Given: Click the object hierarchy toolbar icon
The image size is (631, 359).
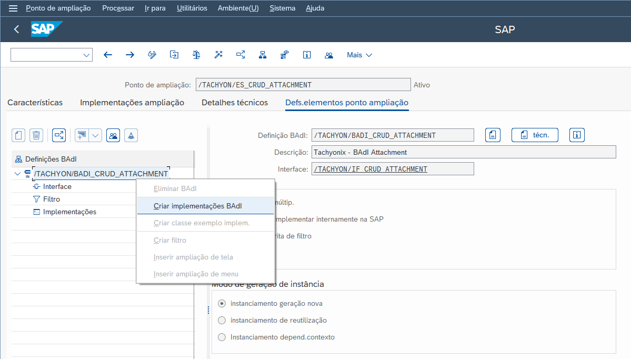Looking at the screenshot, I should tap(263, 55).
